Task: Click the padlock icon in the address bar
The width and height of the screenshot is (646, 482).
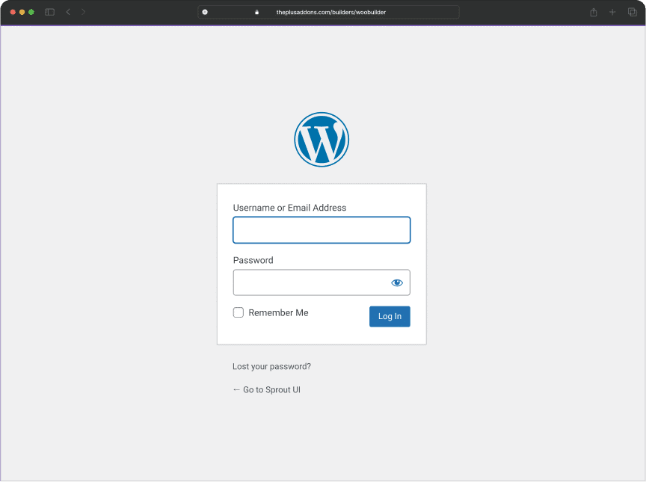Action: 256,12
